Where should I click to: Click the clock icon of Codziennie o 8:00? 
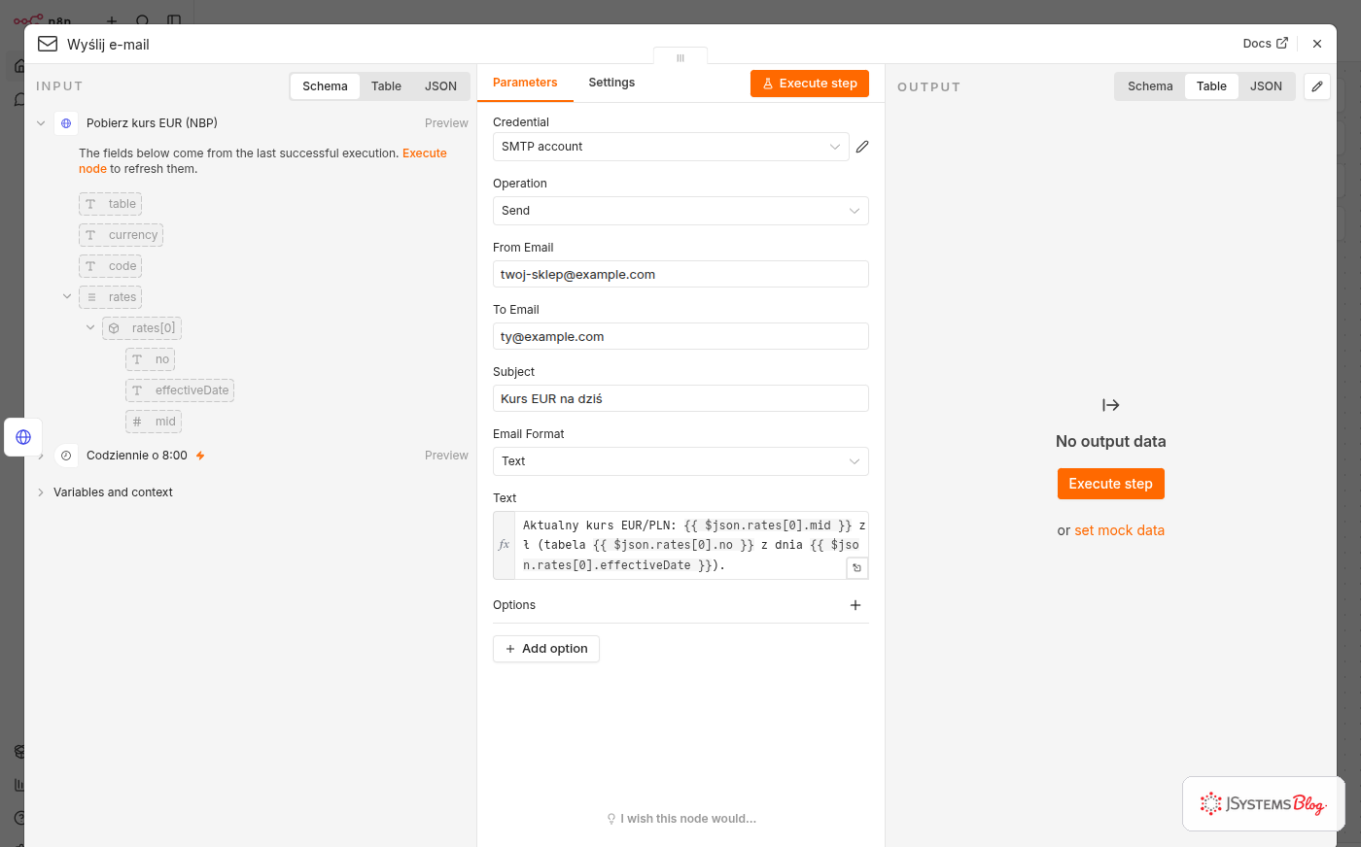[66, 456]
